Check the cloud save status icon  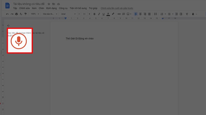(x=58, y=4)
